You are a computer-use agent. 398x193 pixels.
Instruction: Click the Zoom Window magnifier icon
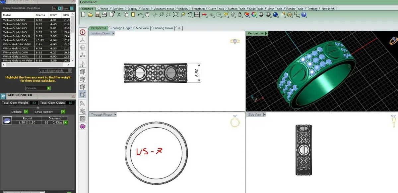click(x=168, y=14)
